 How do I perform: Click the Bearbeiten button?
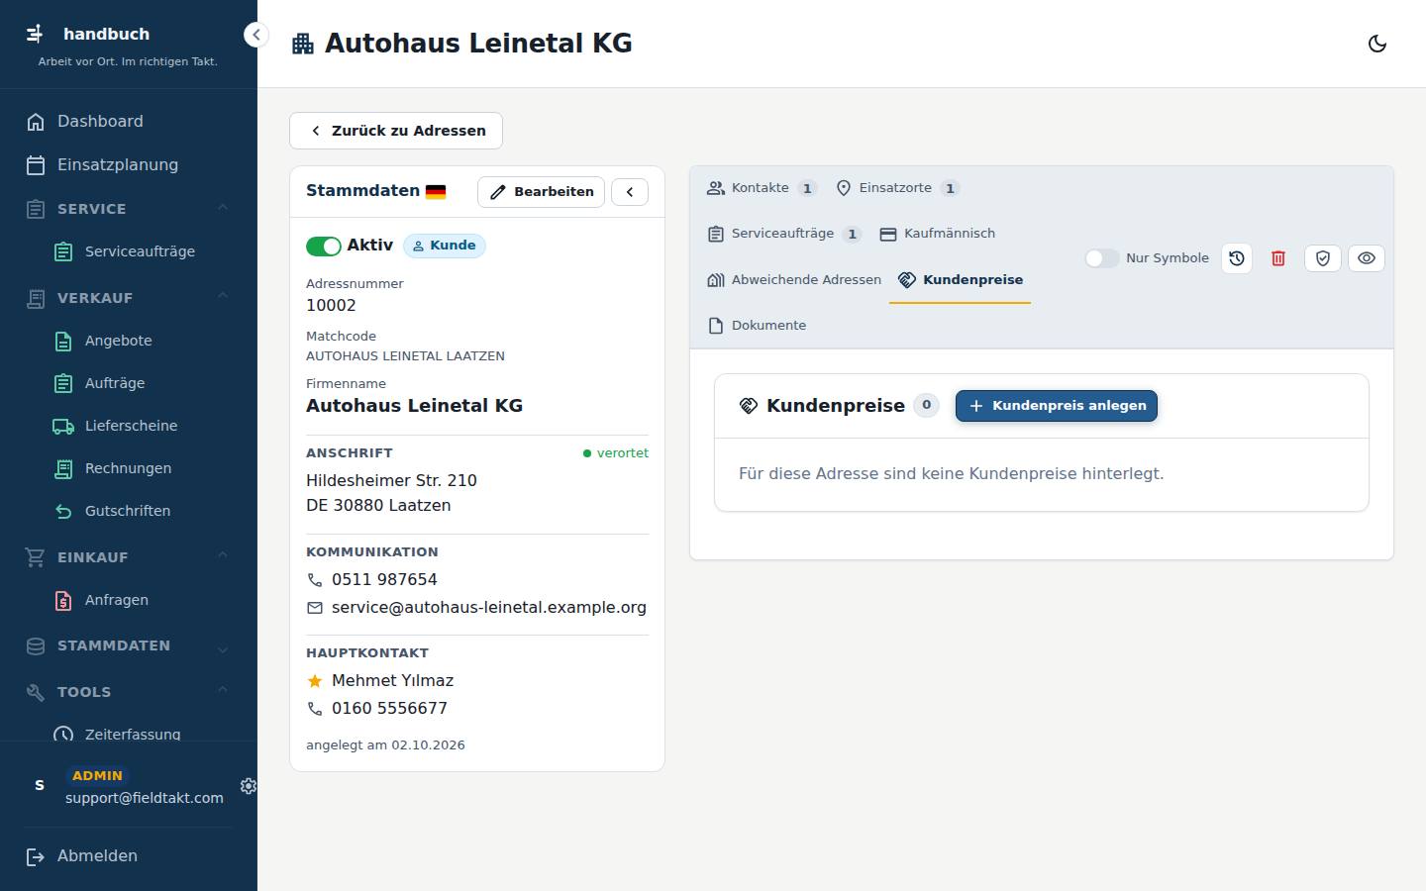(x=541, y=192)
